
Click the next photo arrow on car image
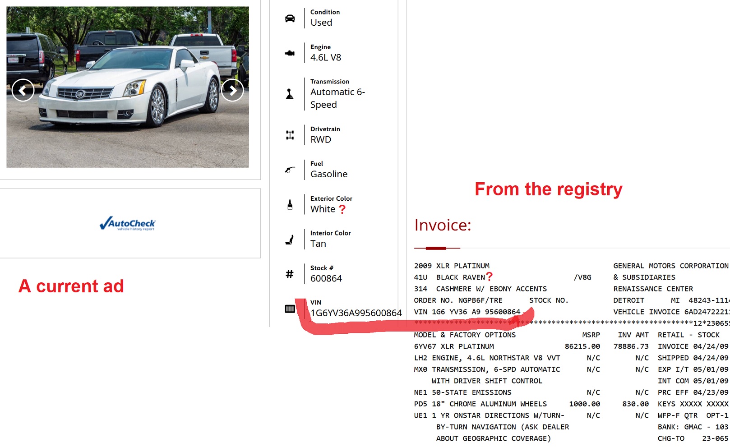pos(232,90)
